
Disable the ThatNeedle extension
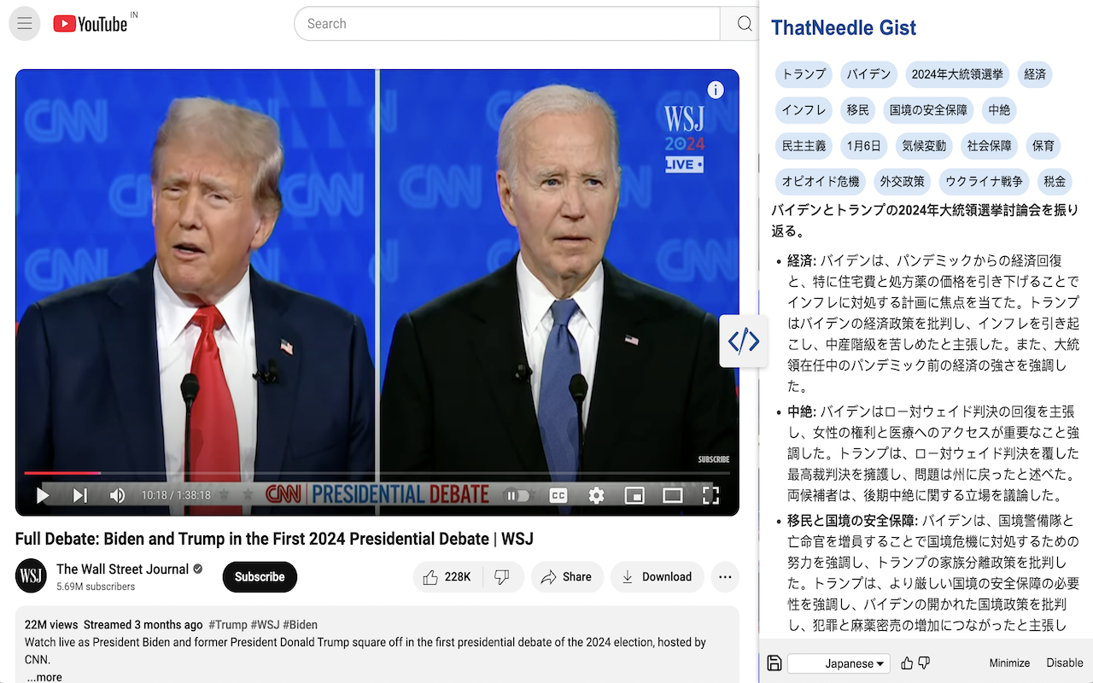[1065, 663]
